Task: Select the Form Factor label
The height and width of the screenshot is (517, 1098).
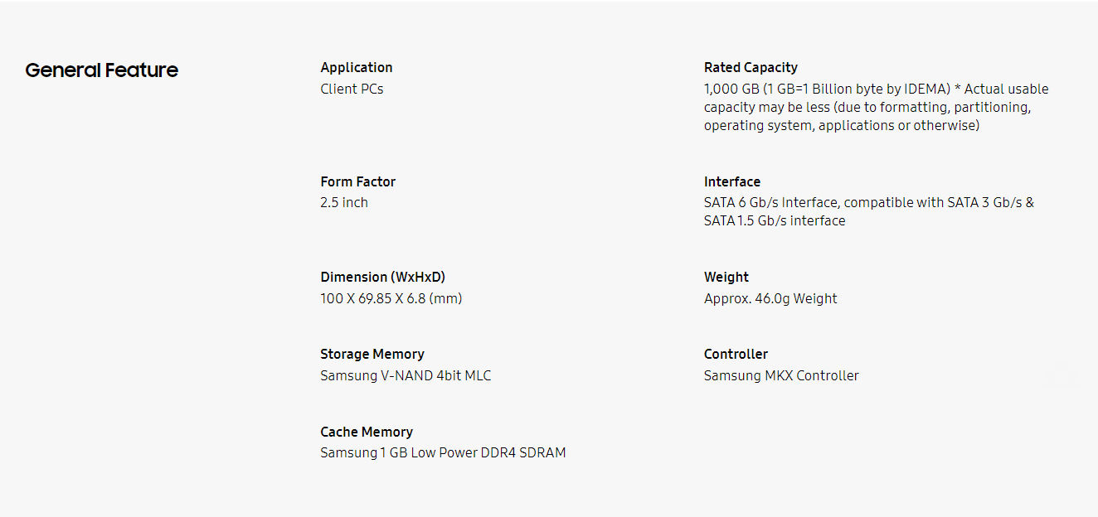Action: coord(357,181)
